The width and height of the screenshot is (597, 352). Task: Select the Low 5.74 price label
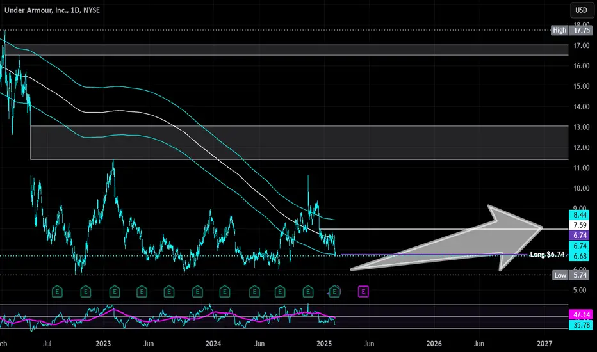(x=571, y=275)
